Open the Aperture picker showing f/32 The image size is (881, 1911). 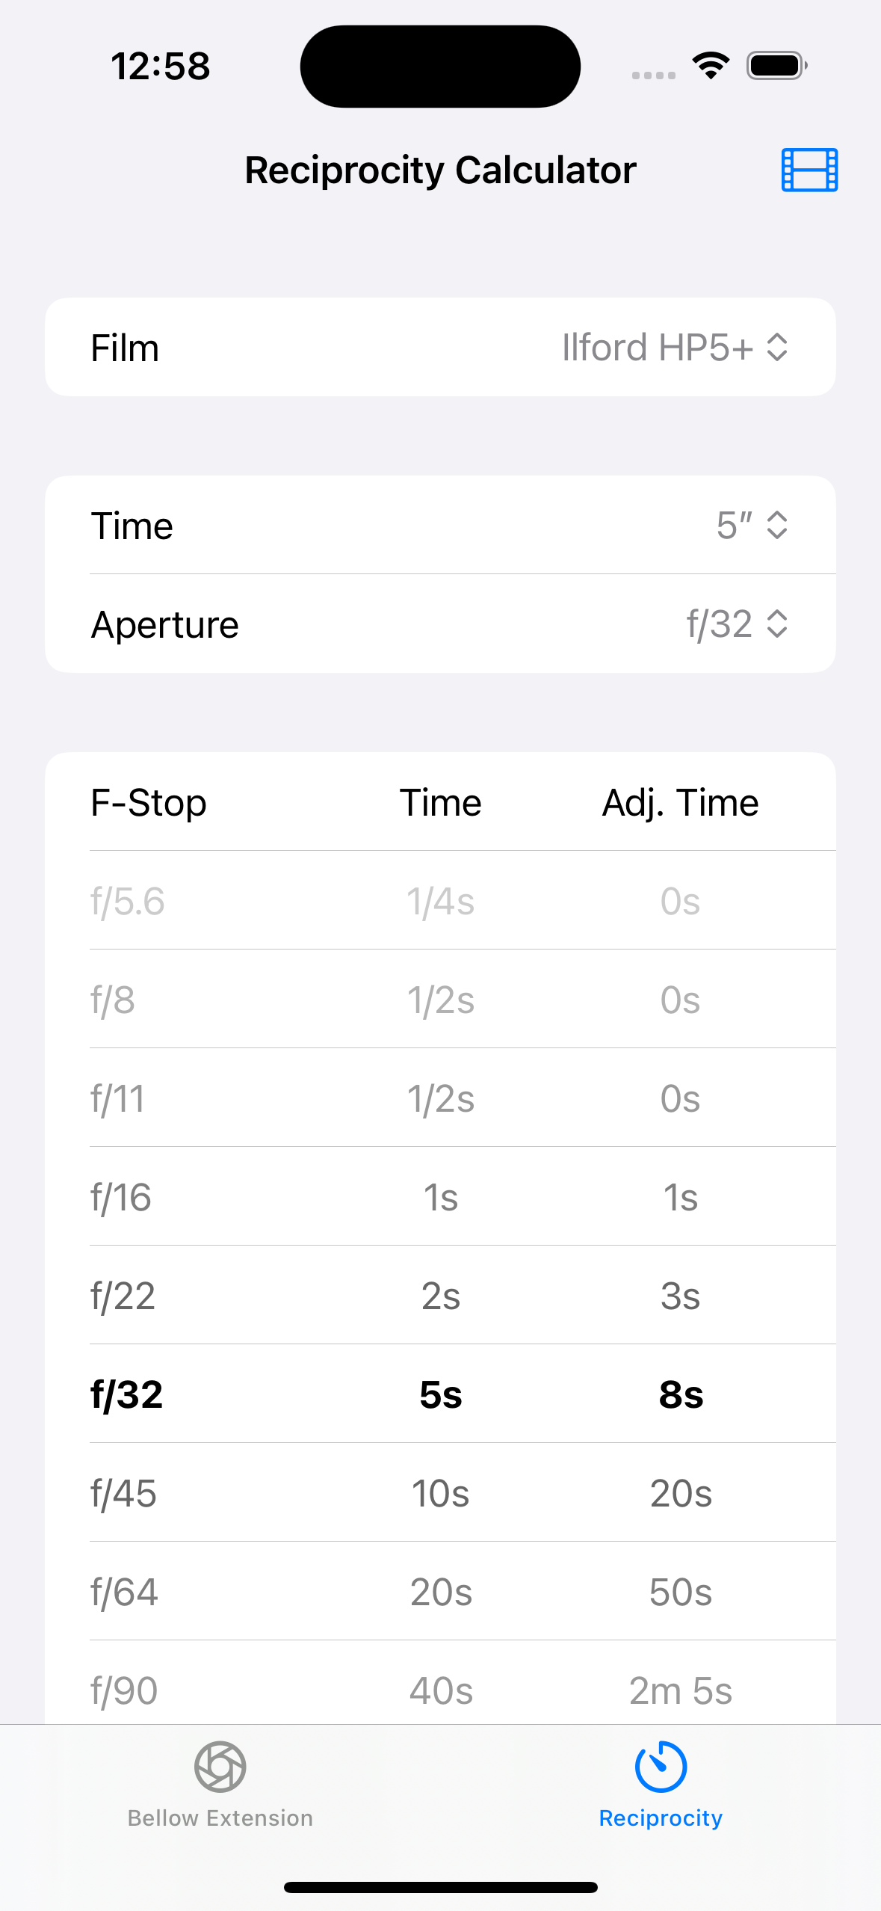[x=737, y=624]
